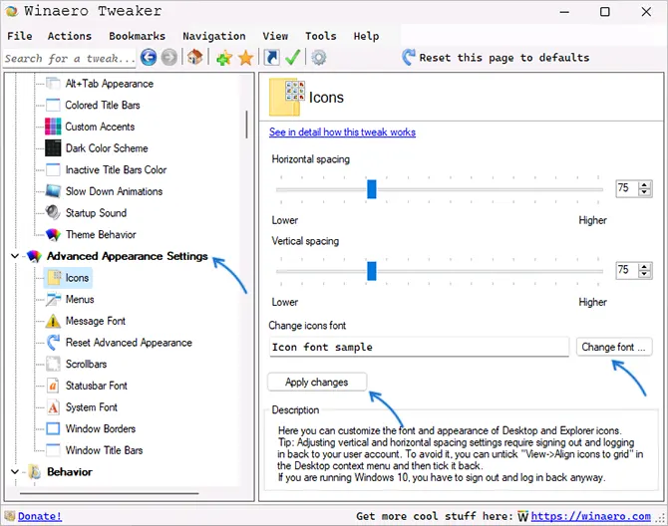This screenshot has width=668, height=526.
Task: Open the Home page icon in toolbar
Action: pyautogui.click(x=195, y=58)
